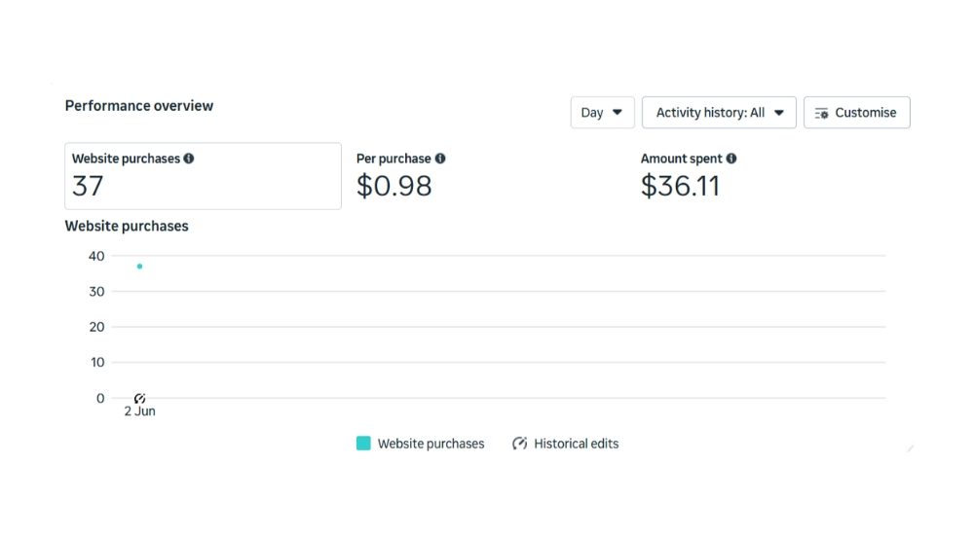Click the 40 y-axis label
The height and width of the screenshot is (535, 974).
coord(96,256)
